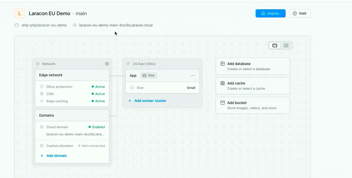
Task: Click the Custom domains label
Action: tap(60, 146)
